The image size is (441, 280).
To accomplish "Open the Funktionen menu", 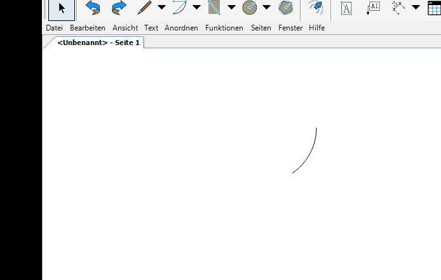I will 224,28.
